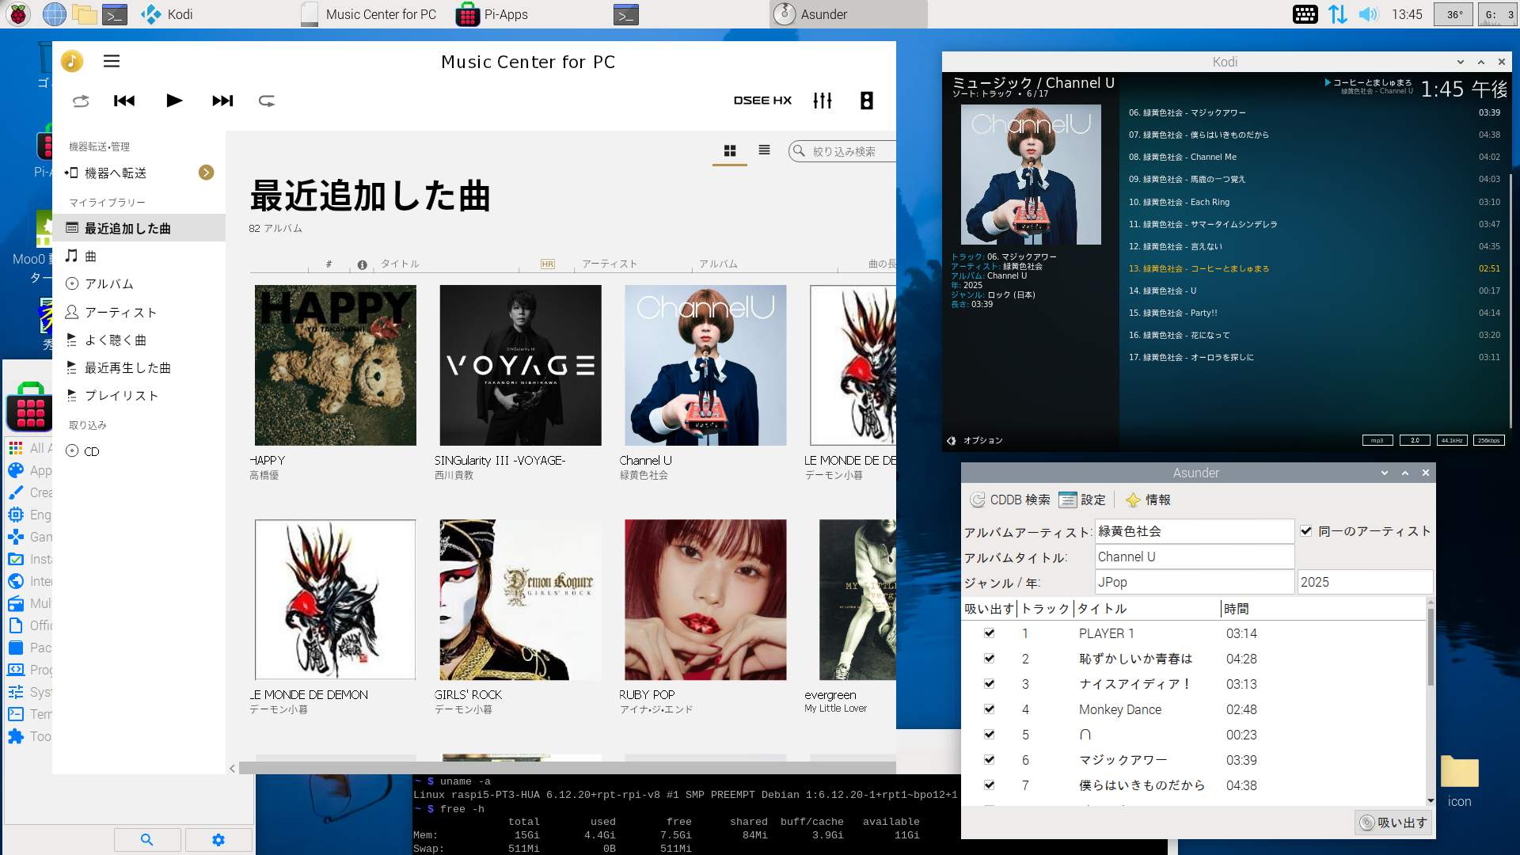This screenshot has height=855, width=1520.
Task: Sort by アーティスト column header
Action: [610, 264]
